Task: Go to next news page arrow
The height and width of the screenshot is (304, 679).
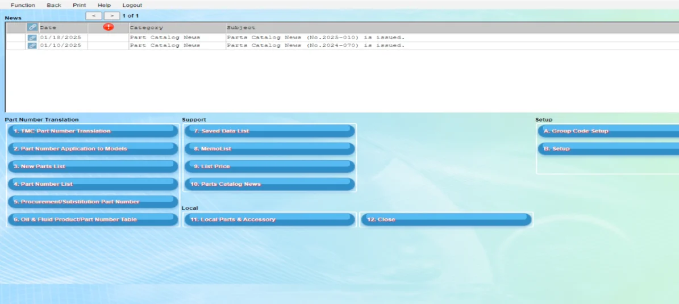Action: pyautogui.click(x=112, y=15)
